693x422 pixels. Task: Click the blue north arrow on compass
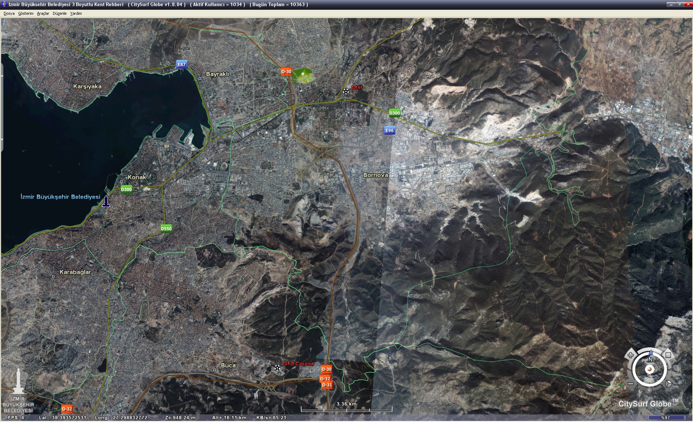click(651, 353)
